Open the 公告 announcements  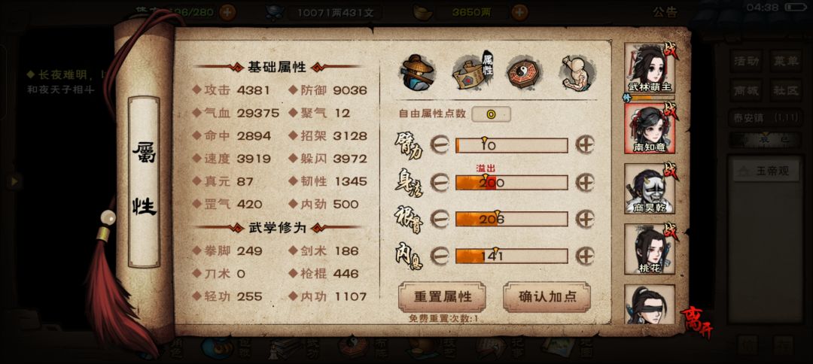pos(665,13)
